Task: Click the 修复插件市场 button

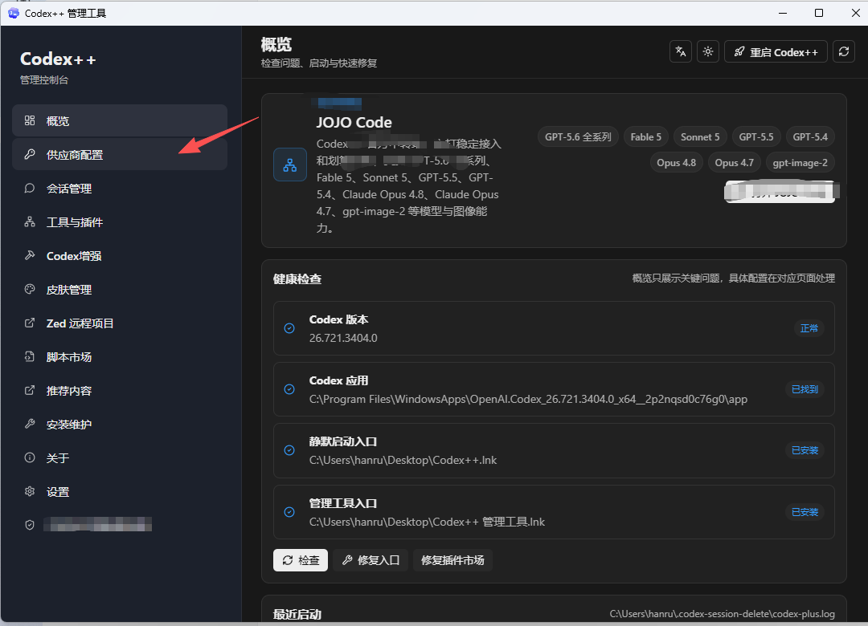Action: [452, 560]
